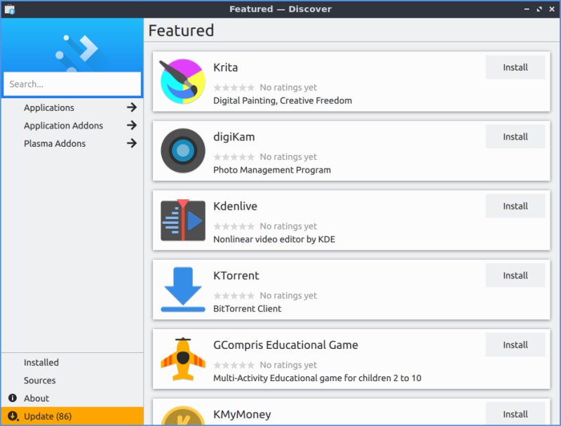Click the GCompris airplane icon

coord(182,359)
